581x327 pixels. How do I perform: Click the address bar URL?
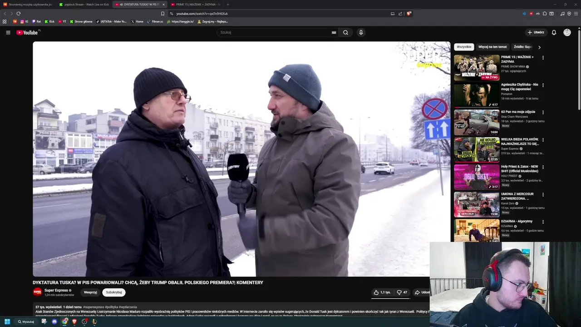click(x=202, y=14)
